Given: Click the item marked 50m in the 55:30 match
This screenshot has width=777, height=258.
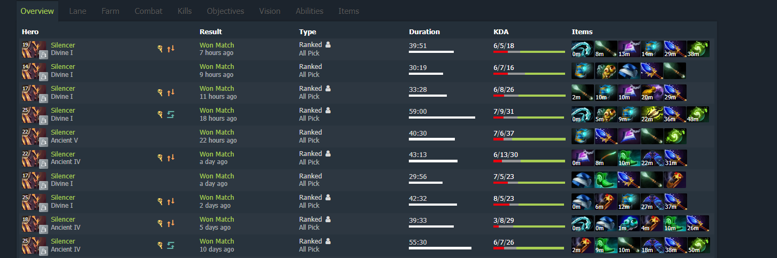Looking at the screenshot, I should 698,245.
